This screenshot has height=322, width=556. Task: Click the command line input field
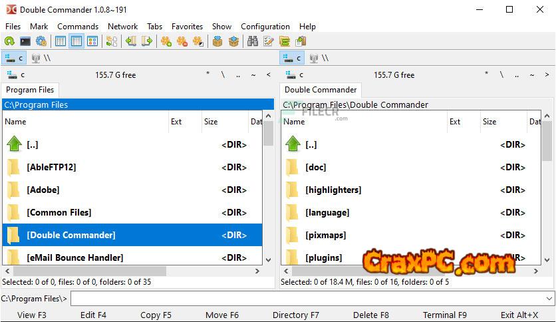pyautogui.click(x=306, y=299)
